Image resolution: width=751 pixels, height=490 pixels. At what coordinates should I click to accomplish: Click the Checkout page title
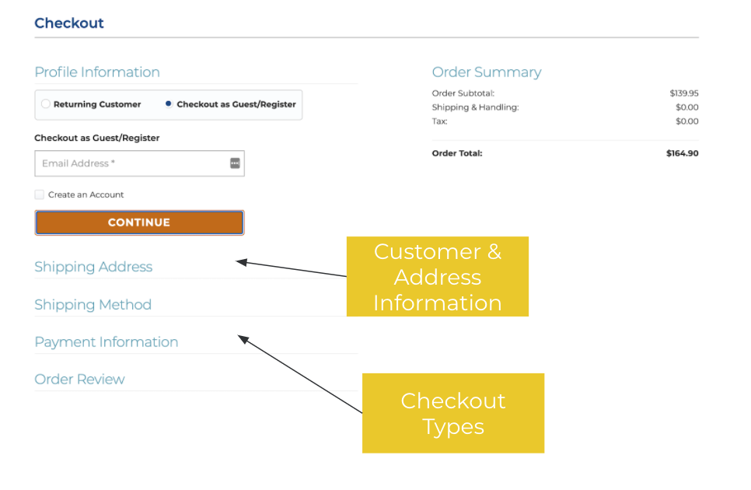69,23
